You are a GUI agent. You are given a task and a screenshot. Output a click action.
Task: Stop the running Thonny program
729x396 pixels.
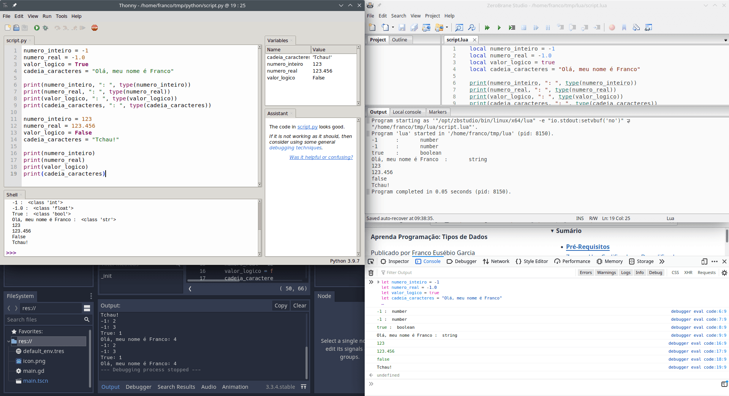(x=95, y=28)
